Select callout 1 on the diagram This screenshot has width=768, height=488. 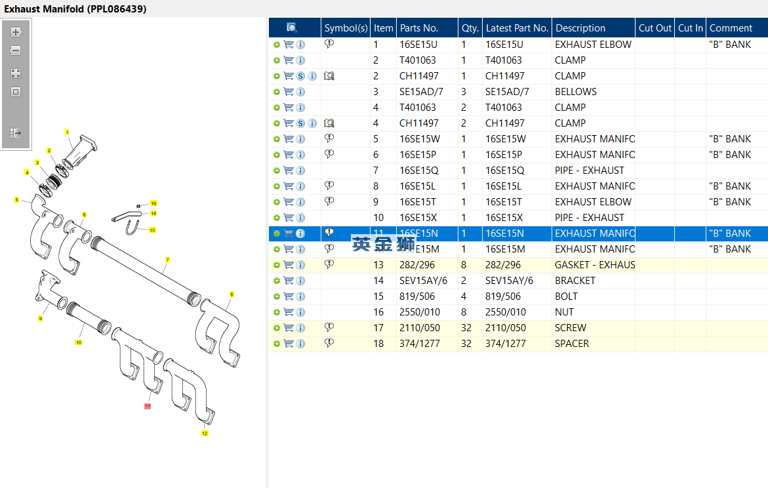(x=67, y=132)
